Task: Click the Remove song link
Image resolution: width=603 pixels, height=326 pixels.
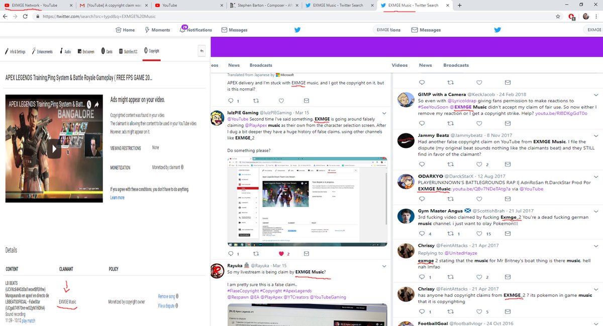Action: coord(166,296)
